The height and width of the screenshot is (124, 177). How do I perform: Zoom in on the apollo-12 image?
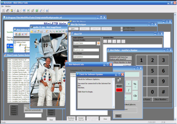(50, 31)
